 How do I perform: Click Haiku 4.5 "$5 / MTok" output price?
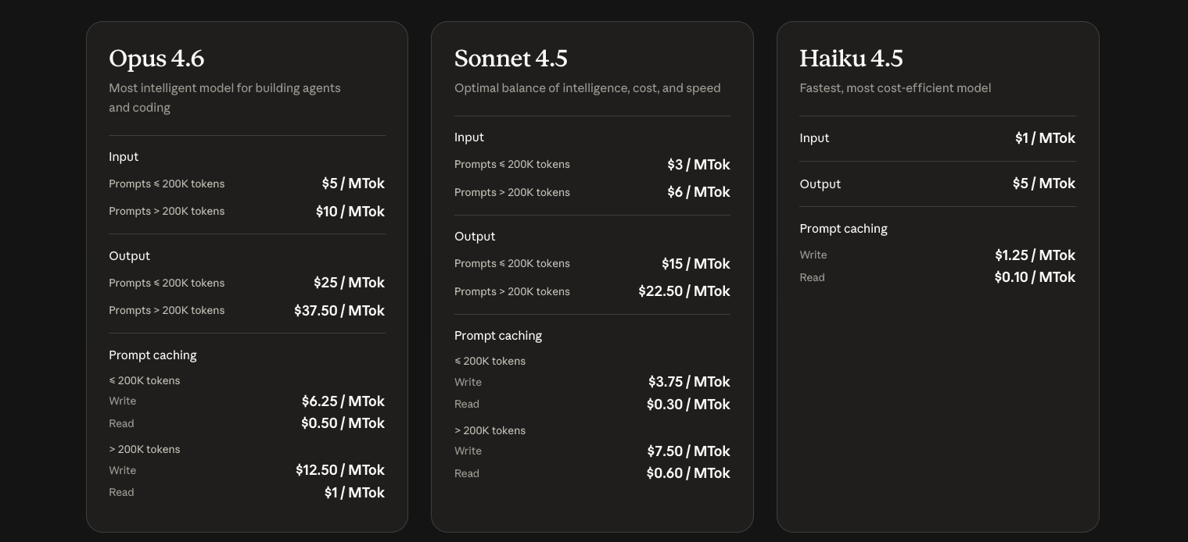(x=1044, y=184)
